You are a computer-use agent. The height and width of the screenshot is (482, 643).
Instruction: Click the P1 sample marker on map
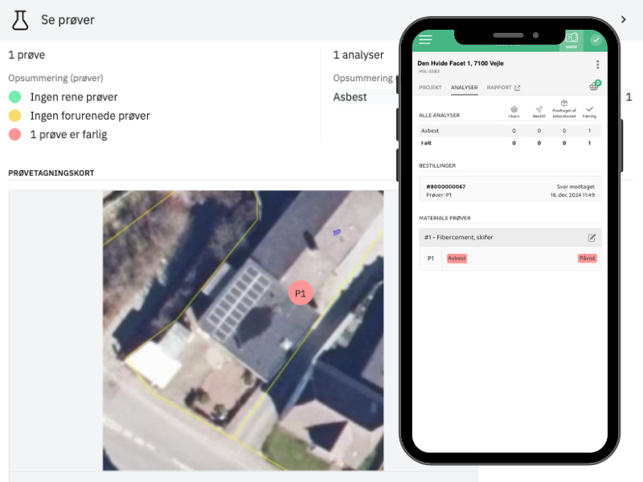pyautogui.click(x=301, y=293)
